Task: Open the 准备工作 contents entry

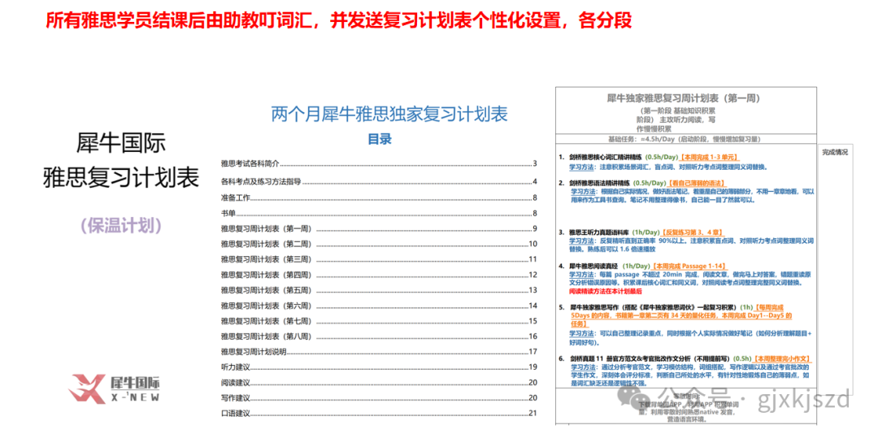Action: pos(379,197)
